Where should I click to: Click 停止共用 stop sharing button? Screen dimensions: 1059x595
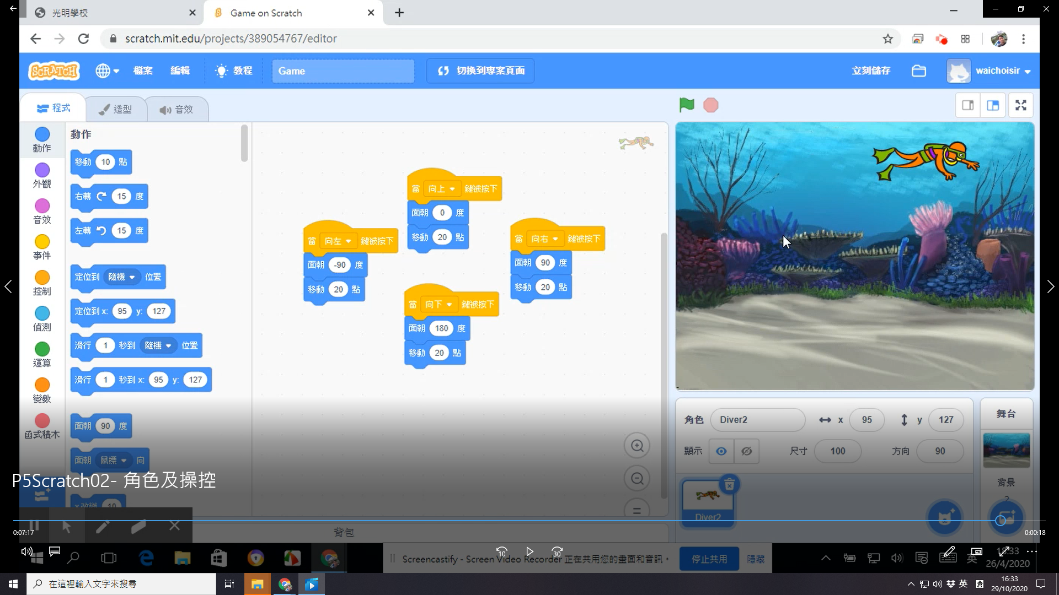(709, 559)
